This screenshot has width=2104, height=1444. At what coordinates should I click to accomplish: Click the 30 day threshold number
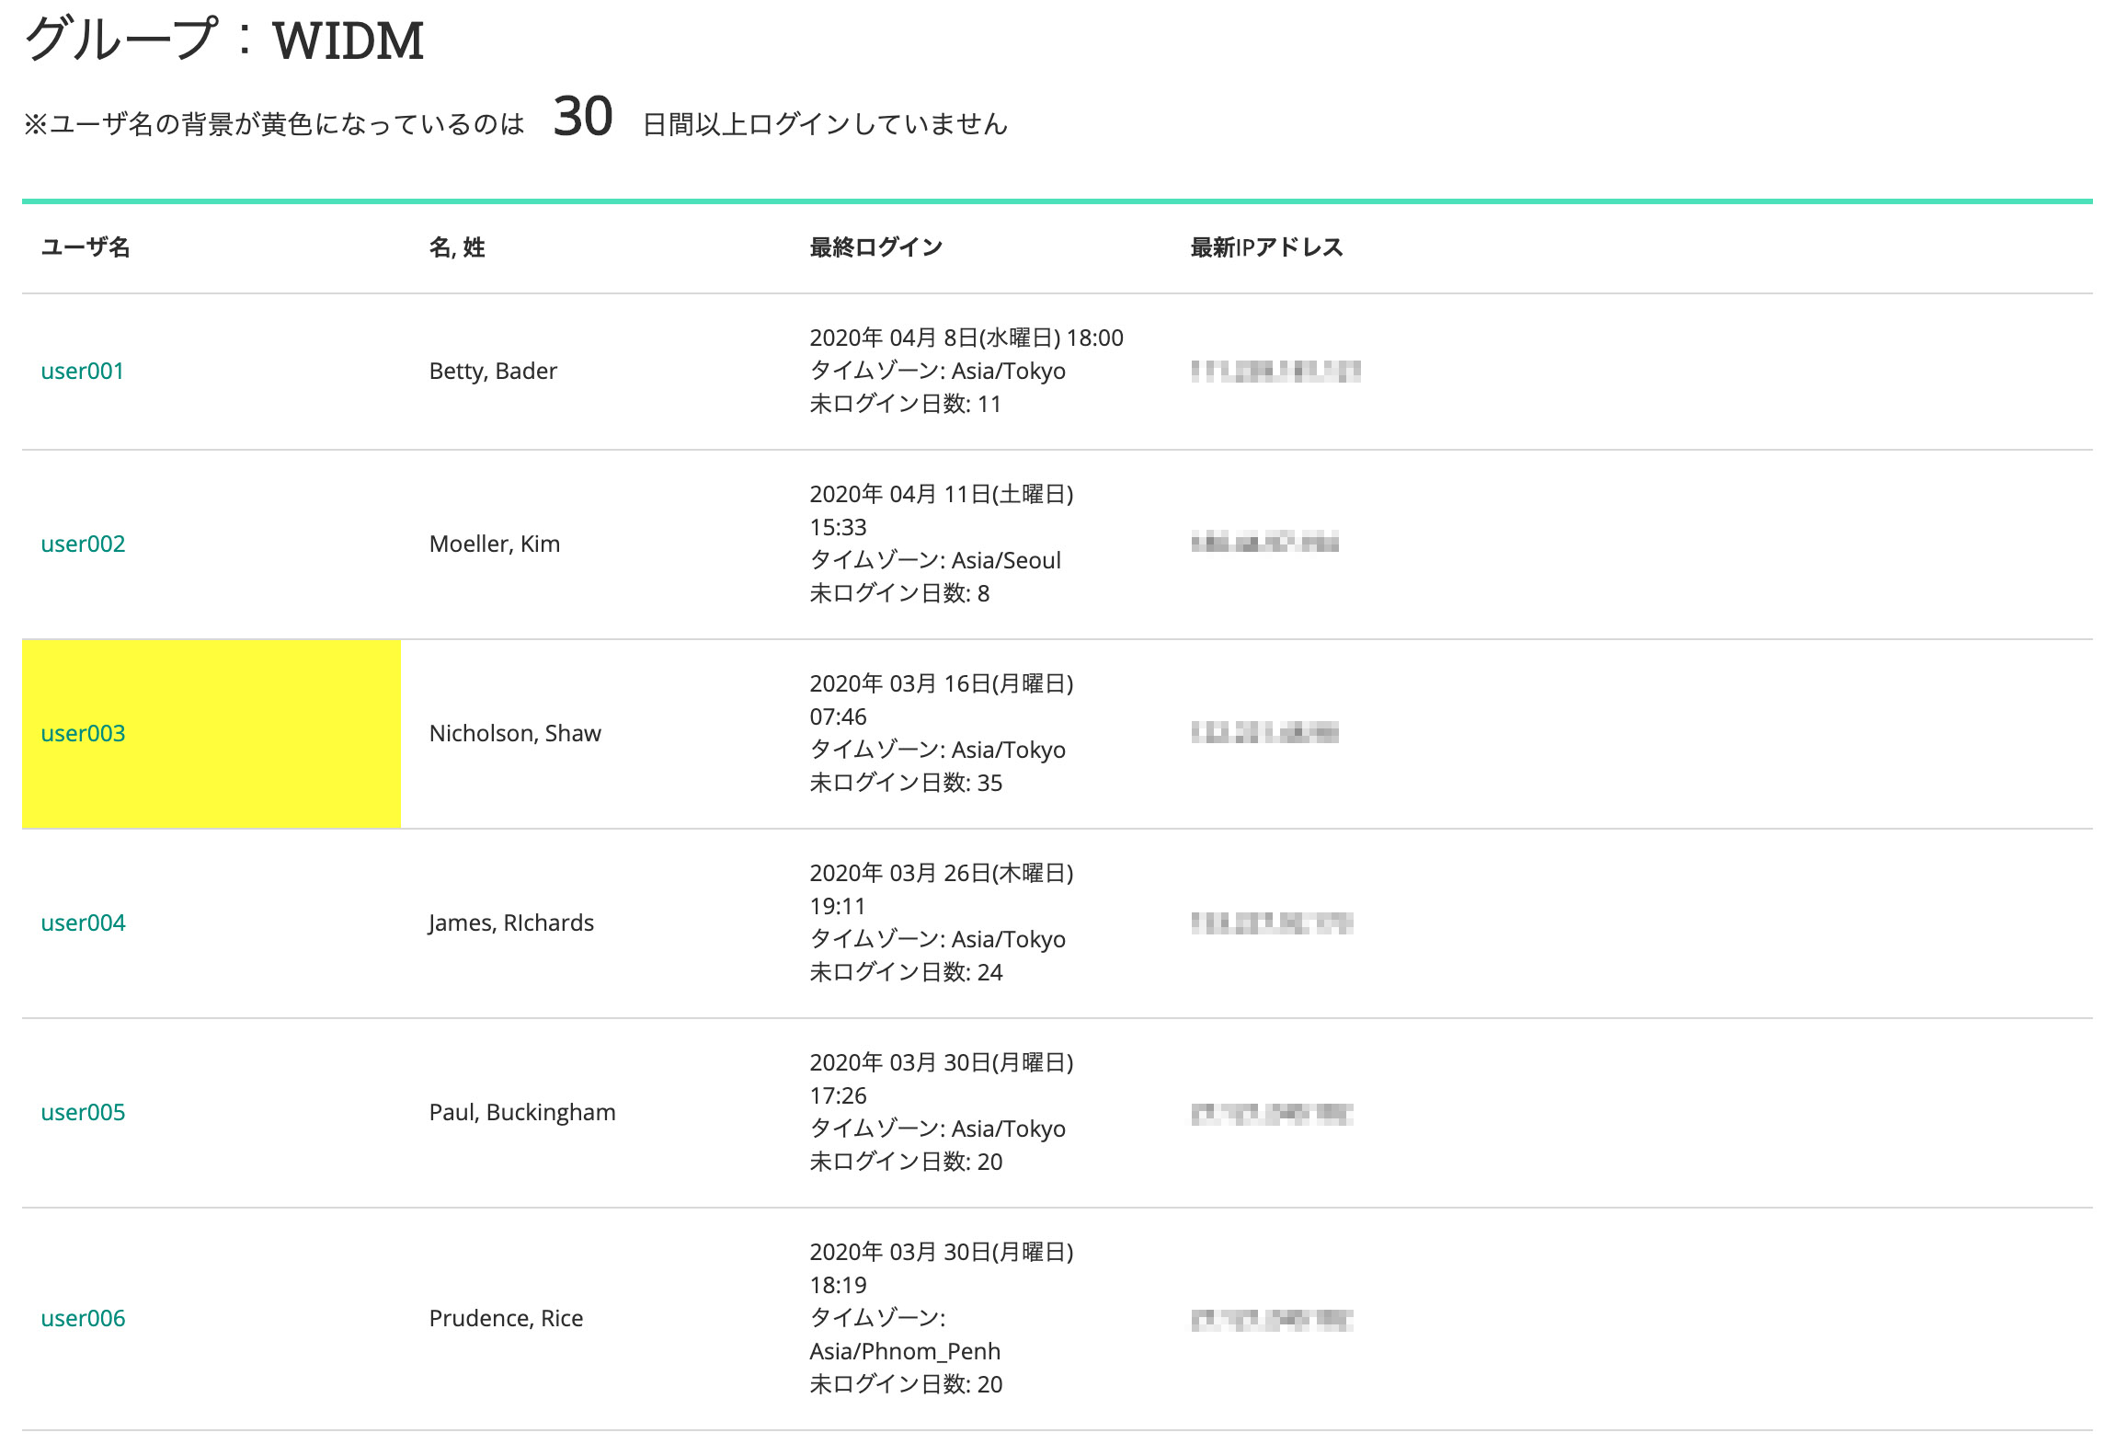583,118
